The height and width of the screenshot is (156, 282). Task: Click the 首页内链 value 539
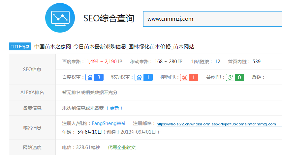coord(257,62)
